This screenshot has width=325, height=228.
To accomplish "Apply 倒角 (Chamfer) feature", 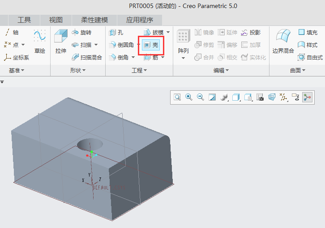I will click(119, 57).
